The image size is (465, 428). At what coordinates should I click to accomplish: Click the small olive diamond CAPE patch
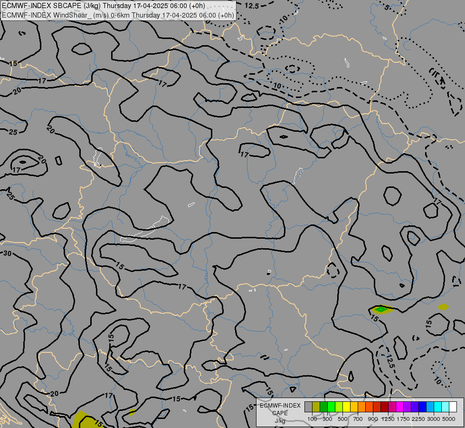444,307
